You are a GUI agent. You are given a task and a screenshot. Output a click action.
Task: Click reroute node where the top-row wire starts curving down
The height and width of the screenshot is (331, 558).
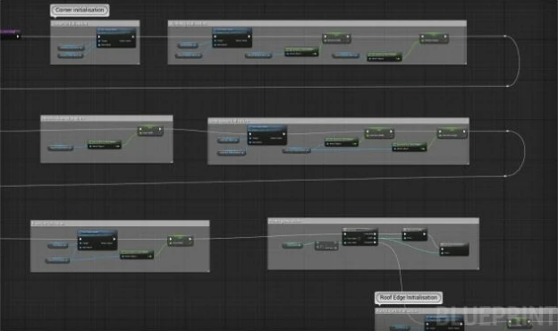[505, 36]
